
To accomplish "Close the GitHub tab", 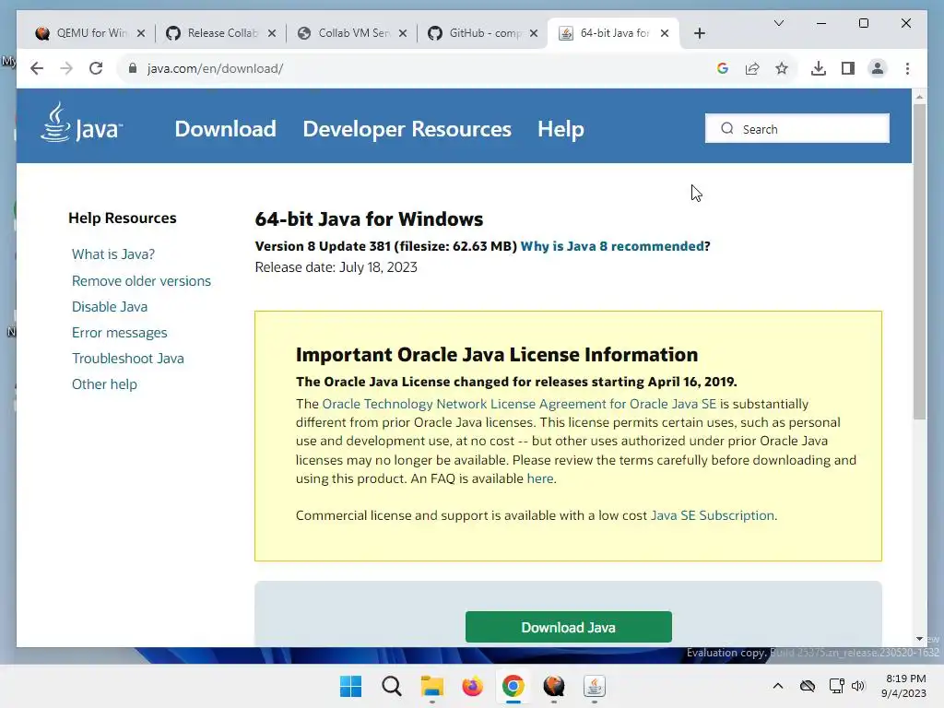I will [x=534, y=33].
